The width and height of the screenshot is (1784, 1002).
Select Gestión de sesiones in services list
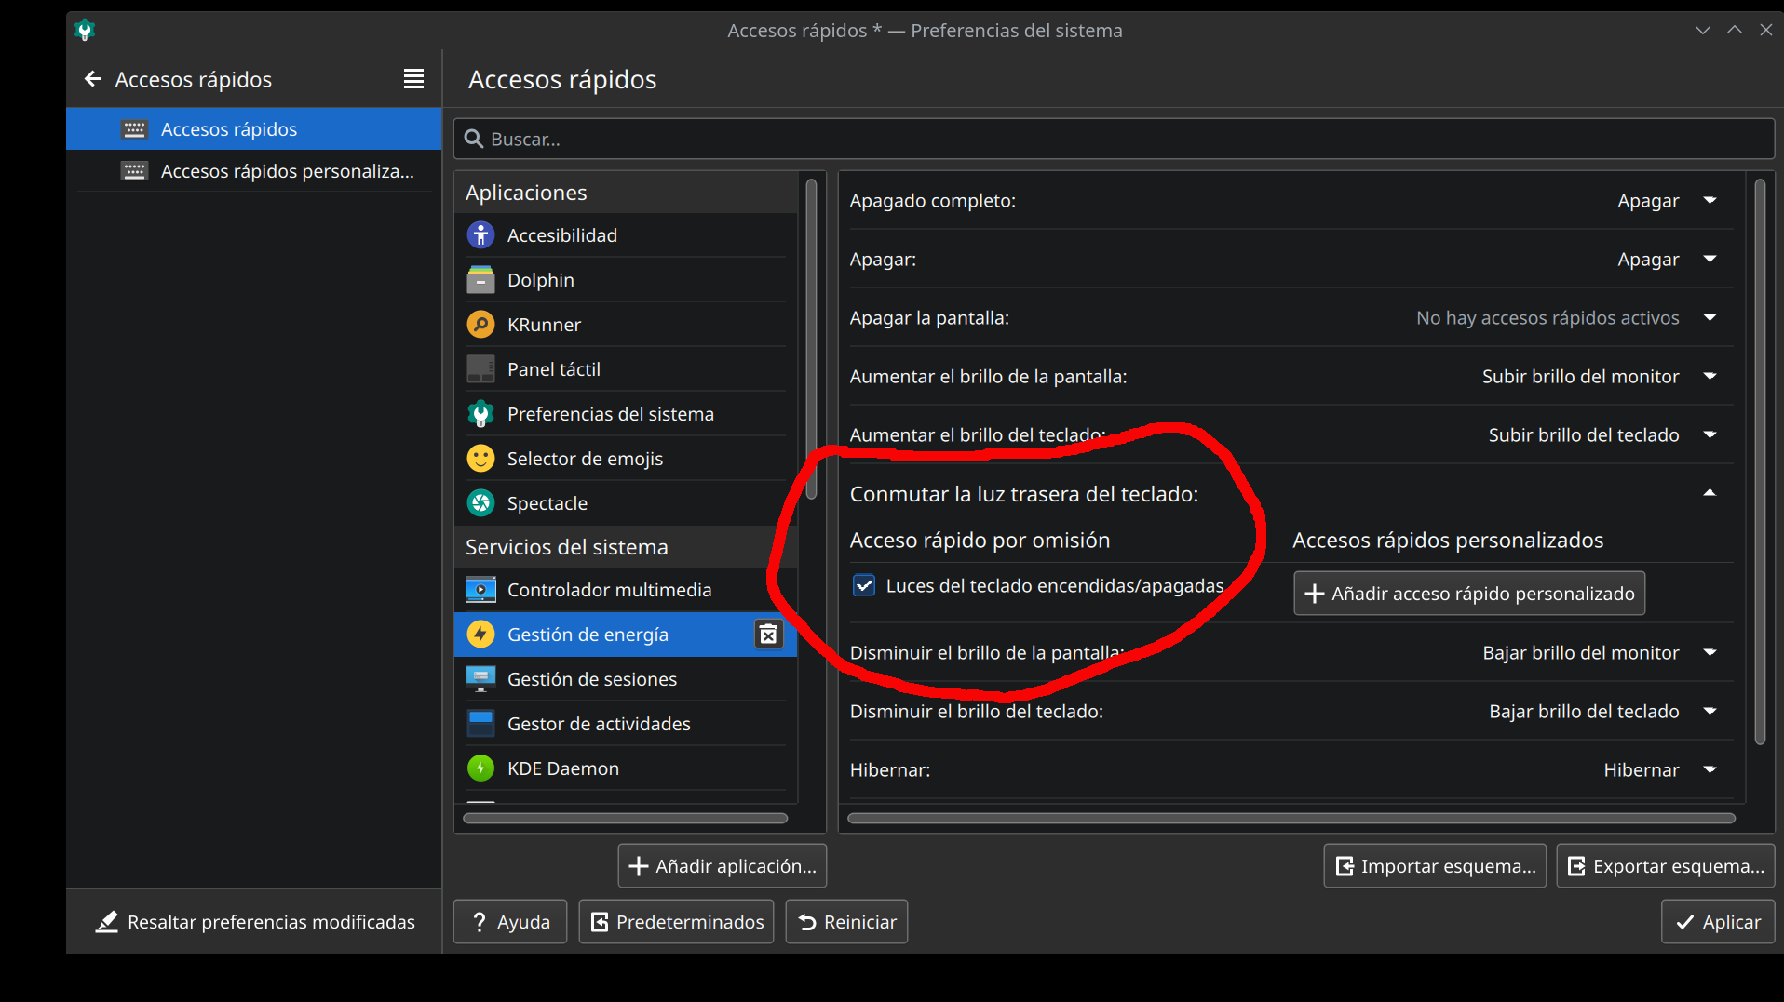pos(592,679)
